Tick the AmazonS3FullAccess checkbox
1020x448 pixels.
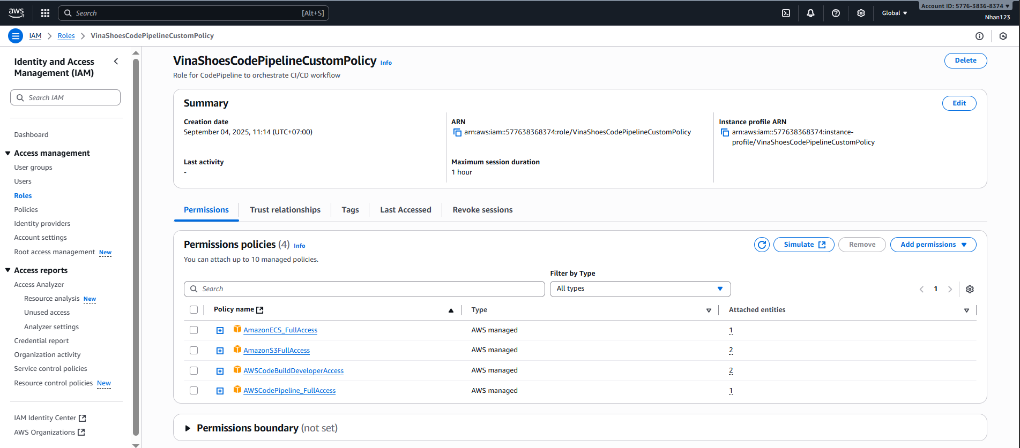(193, 351)
